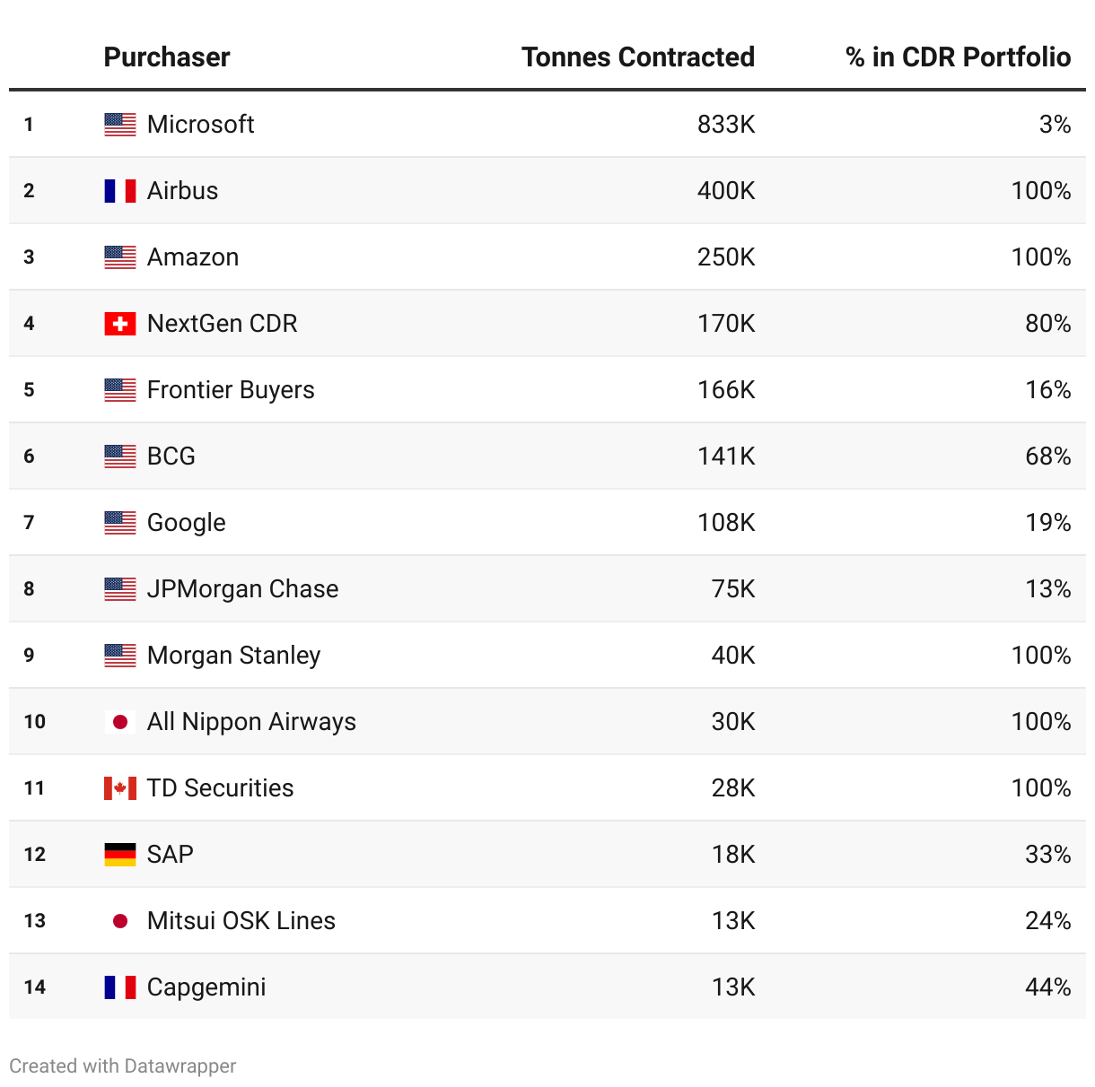Click the US flag beside JPMorgan Chase

tap(119, 589)
